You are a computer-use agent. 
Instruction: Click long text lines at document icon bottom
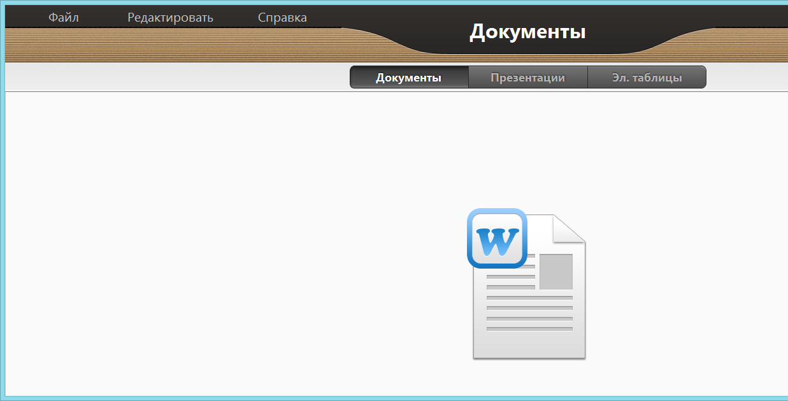pos(529,313)
